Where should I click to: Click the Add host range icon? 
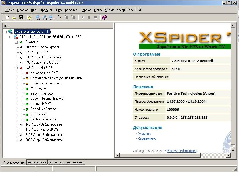click(x=45, y=17)
